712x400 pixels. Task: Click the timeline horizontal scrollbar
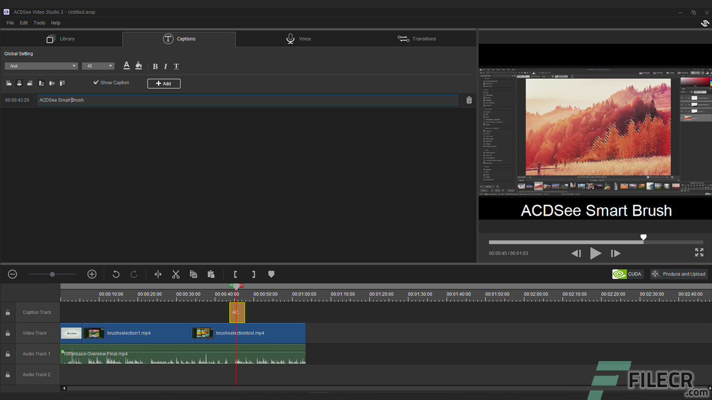click(x=387, y=388)
